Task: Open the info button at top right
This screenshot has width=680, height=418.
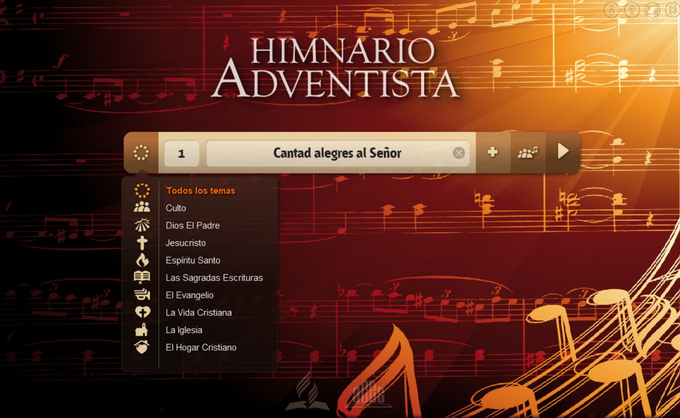Action: (611, 10)
